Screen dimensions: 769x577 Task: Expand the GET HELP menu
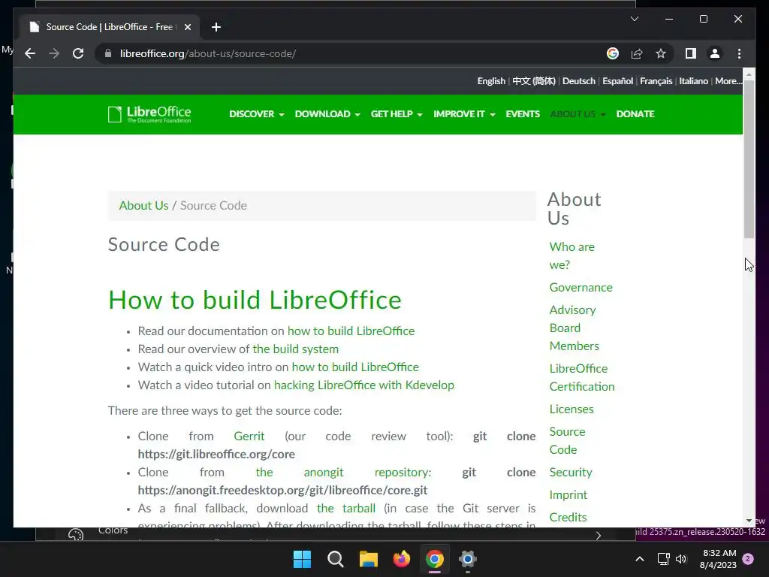pos(397,114)
